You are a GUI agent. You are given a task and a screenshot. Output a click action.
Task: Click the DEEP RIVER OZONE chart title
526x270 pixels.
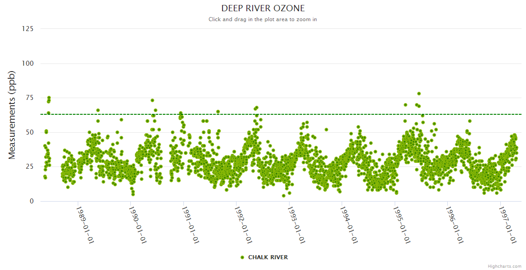click(263, 9)
